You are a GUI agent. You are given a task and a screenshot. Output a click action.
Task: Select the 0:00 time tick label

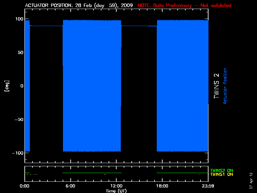pos(25,186)
